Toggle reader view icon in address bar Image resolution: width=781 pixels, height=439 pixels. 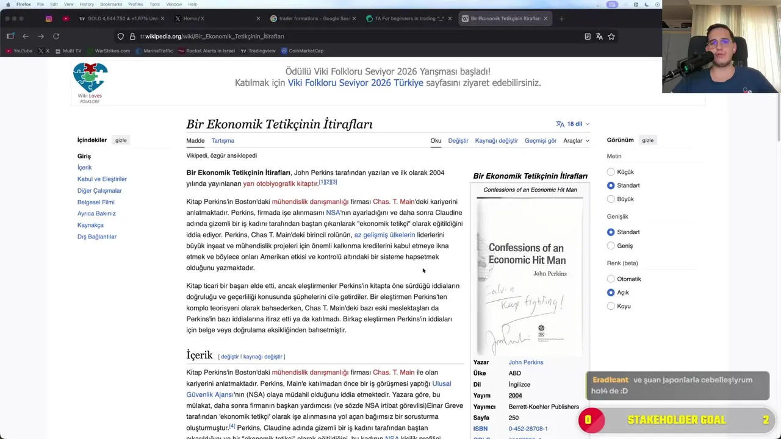point(588,37)
